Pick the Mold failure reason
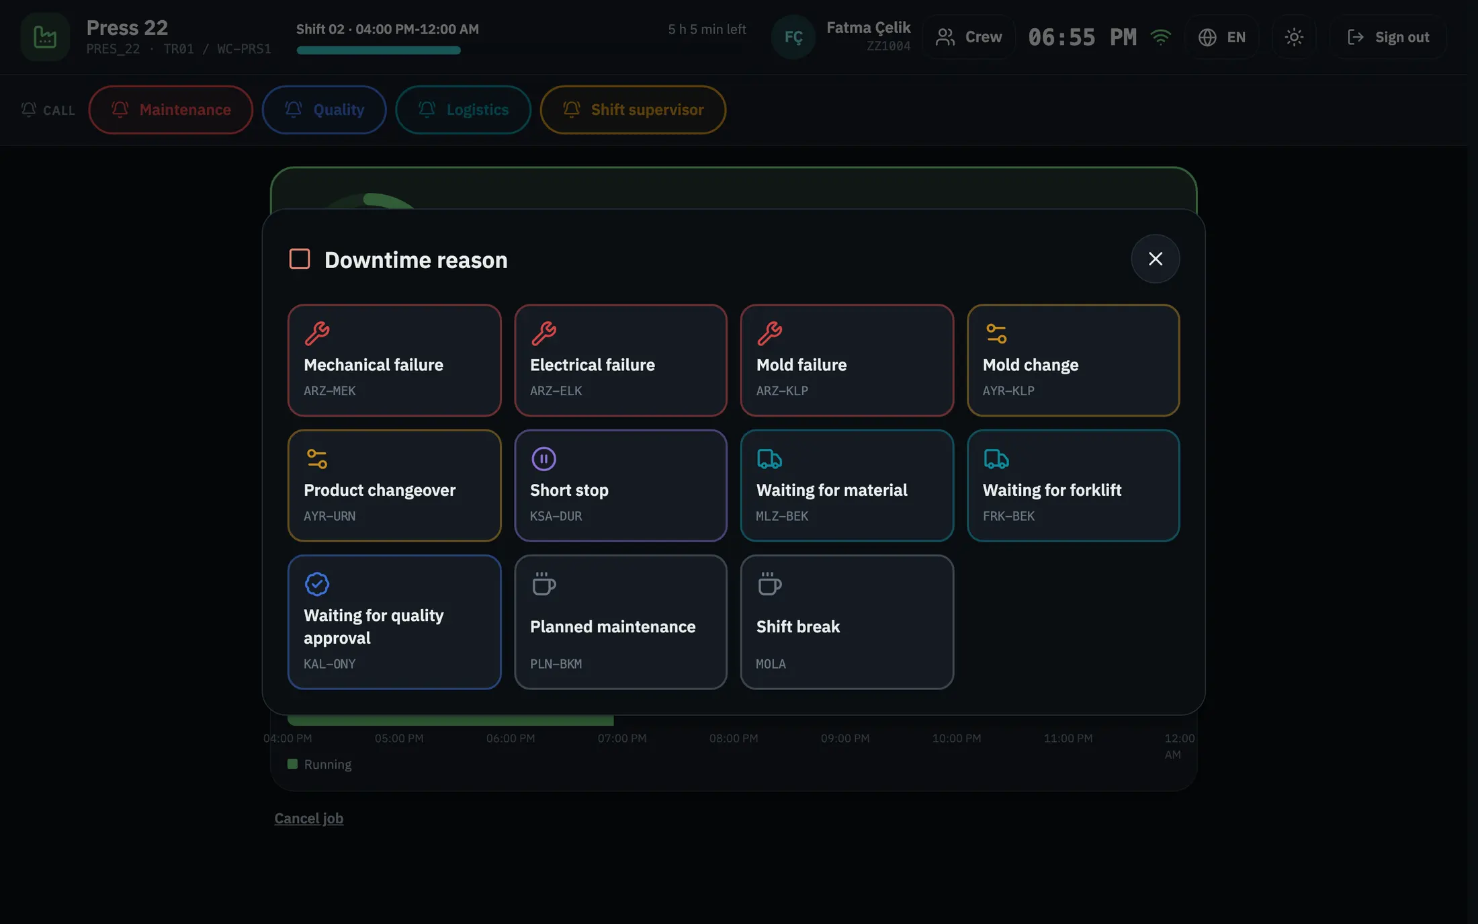Image resolution: width=1478 pixels, height=924 pixels. coord(847,360)
